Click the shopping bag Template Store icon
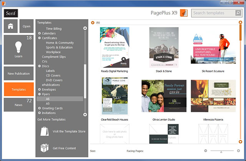The image size is (246, 161). [45, 131]
